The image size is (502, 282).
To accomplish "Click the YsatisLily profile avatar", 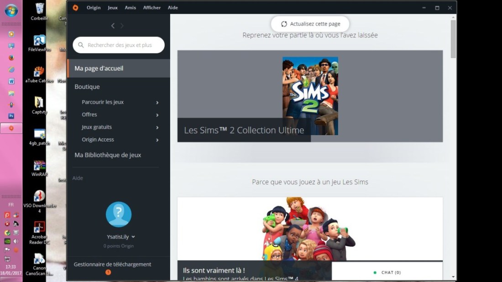I will 119,214.
